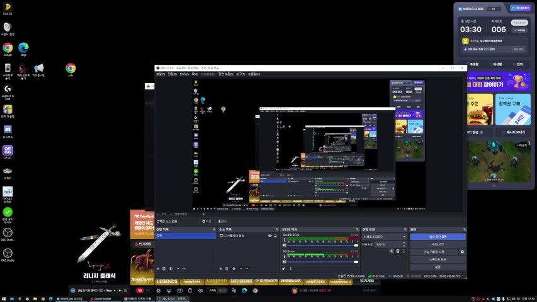
Task: Click the gear icon in the game launcher bar
Action: (159, 291)
